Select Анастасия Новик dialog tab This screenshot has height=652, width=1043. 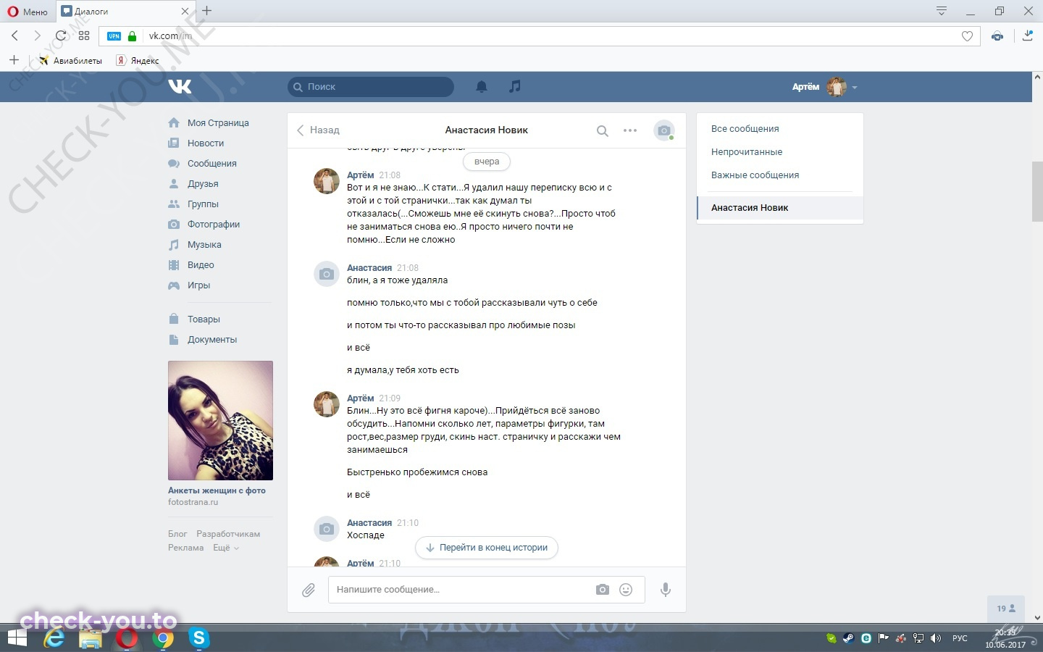point(780,208)
